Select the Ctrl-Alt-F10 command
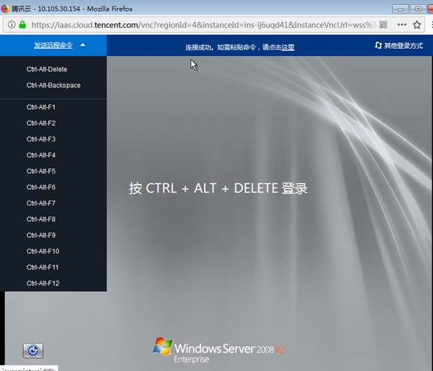 pos(42,251)
